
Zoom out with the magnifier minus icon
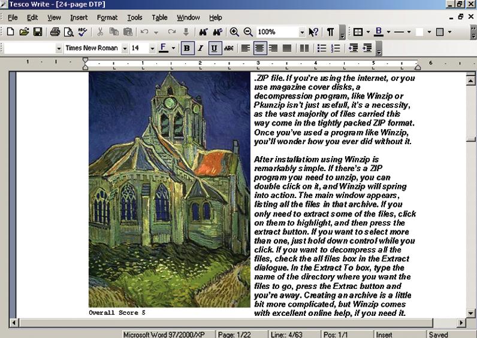[x=248, y=32]
